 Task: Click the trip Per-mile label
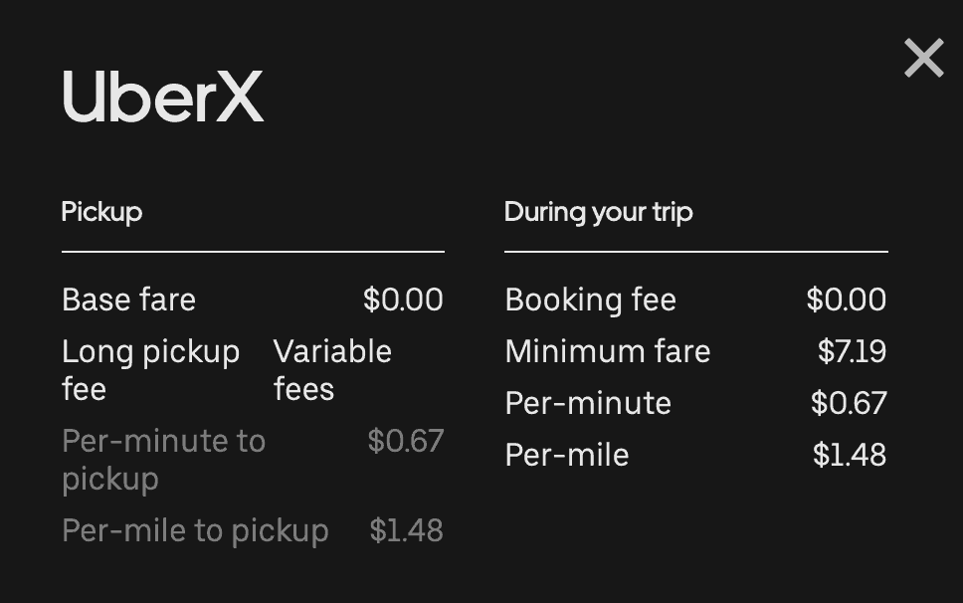[567, 455]
